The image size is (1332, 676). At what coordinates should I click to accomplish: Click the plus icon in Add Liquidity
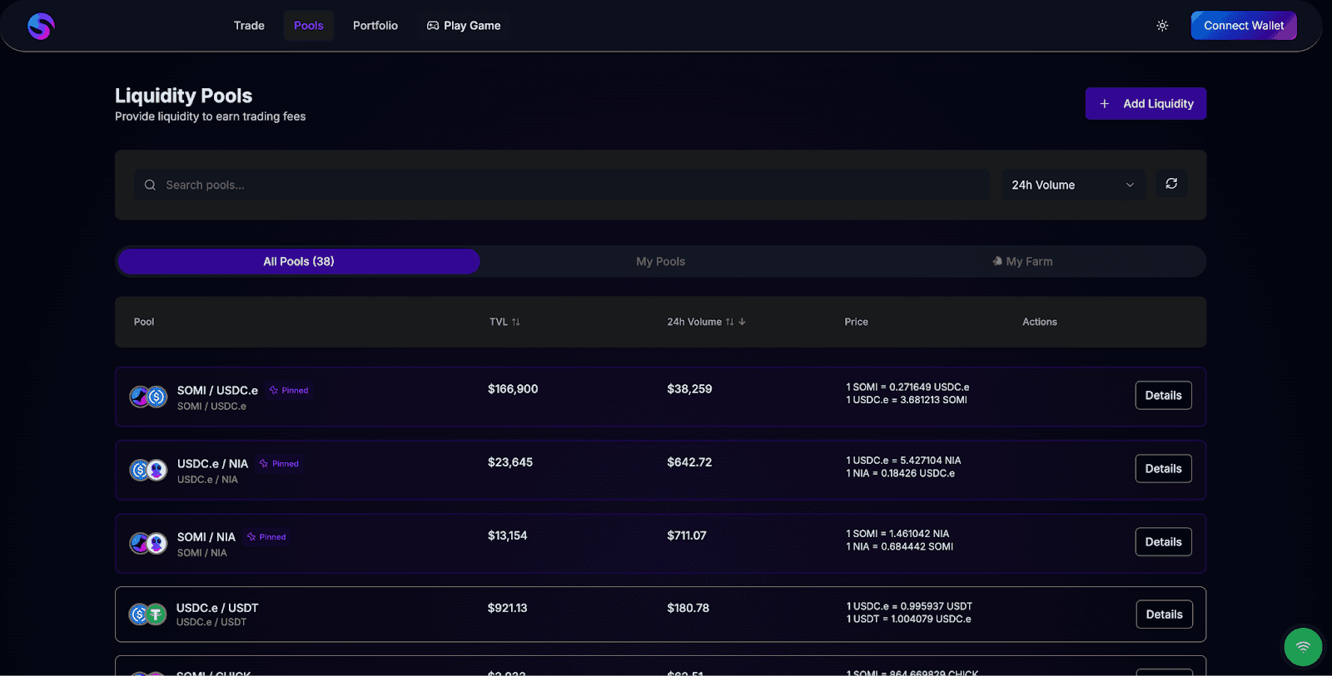[x=1105, y=104]
